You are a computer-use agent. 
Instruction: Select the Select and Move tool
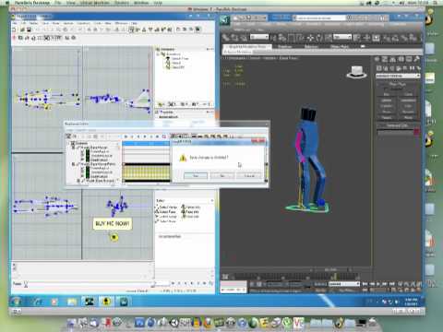pos(311,38)
